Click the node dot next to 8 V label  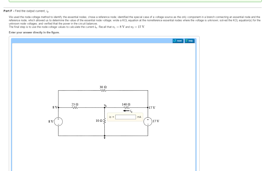[58, 107]
